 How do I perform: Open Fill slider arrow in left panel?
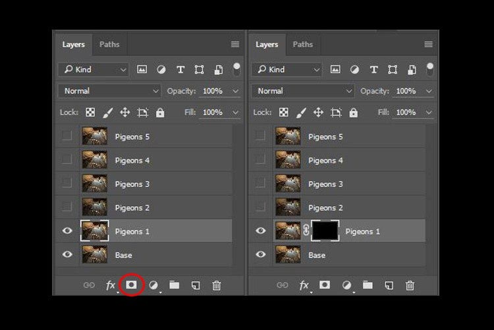pyautogui.click(x=236, y=113)
